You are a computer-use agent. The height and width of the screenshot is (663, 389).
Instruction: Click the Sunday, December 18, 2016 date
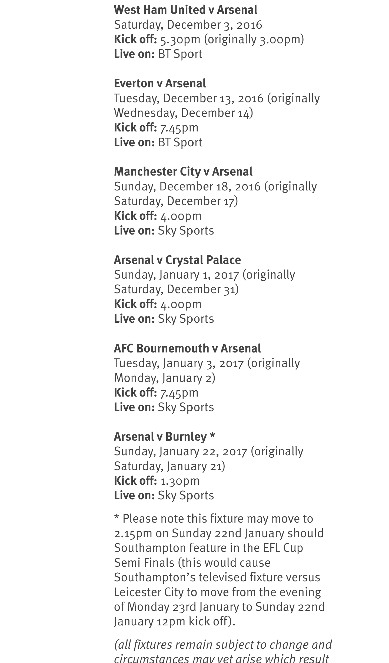pos(187,187)
